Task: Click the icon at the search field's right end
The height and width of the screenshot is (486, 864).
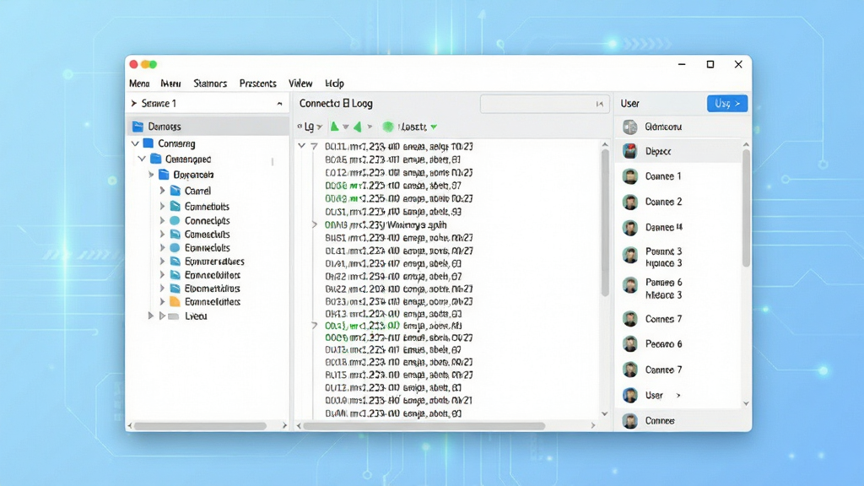Action: point(600,104)
